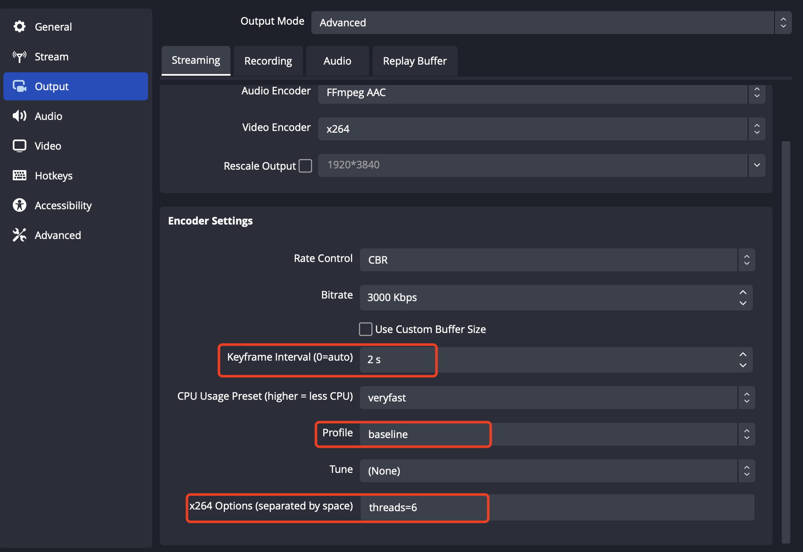The image size is (803, 552).
Task: Switch to the Replay Buffer tab
Action: pos(415,61)
